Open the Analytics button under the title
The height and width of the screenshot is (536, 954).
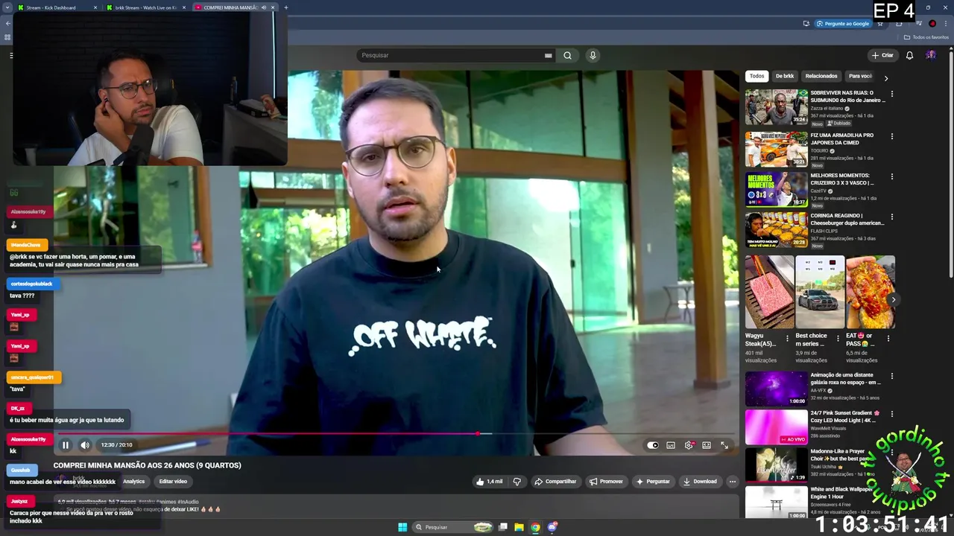click(133, 482)
